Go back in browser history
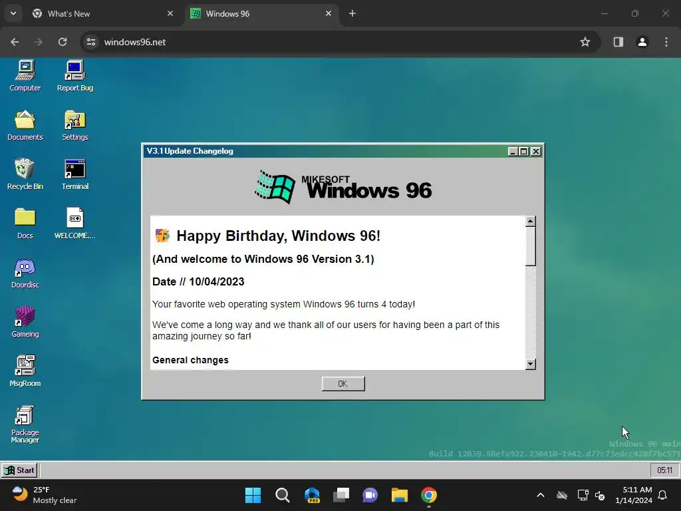The image size is (681, 511). point(15,42)
